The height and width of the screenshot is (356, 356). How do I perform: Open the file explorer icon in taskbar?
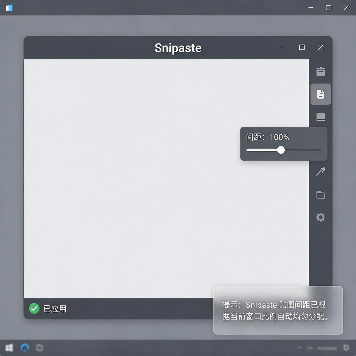click(x=40, y=348)
